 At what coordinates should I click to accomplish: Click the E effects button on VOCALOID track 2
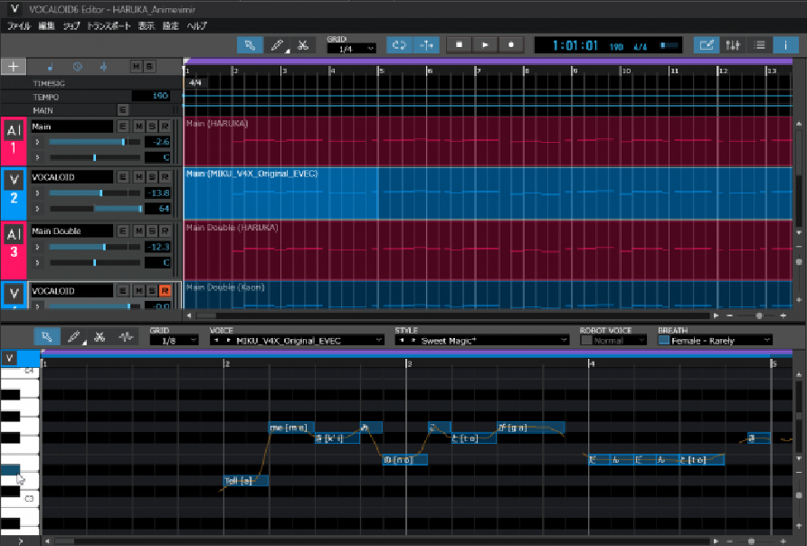122,177
